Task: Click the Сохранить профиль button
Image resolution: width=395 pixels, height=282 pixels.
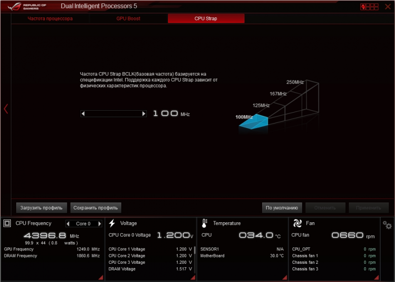Action: coord(96,208)
